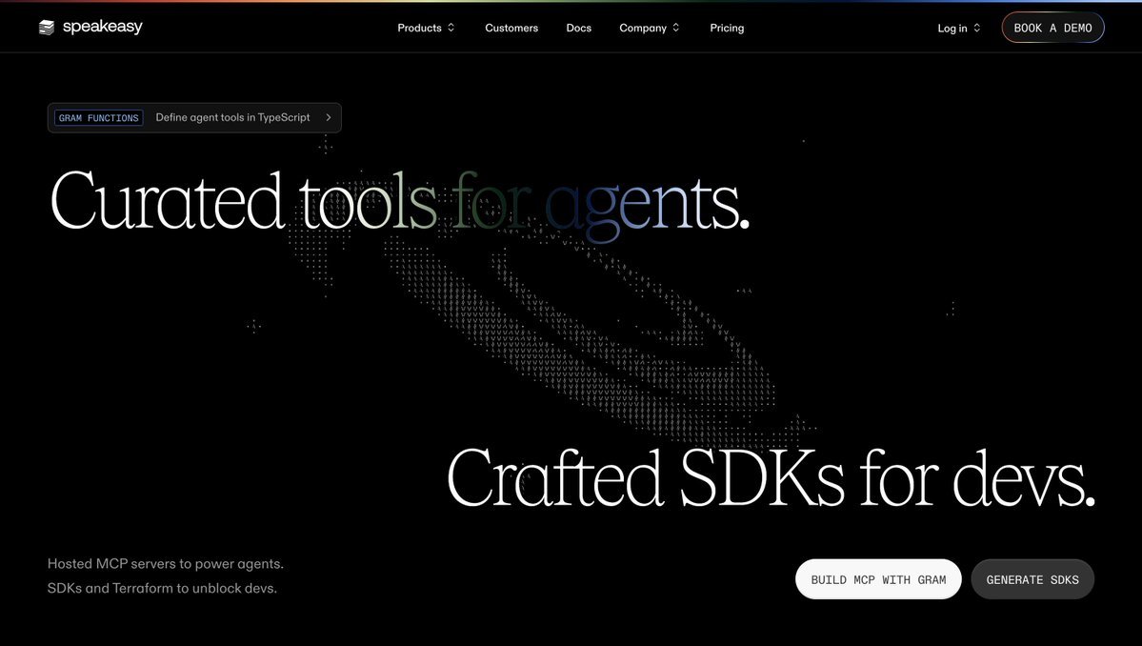Open the Docs link in navigation
Viewport: 1142px width, 646px height.
(578, 28)
